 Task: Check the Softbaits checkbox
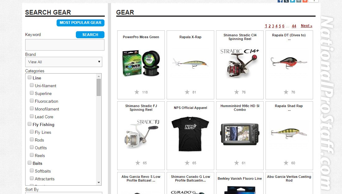[x=32, y=170]
